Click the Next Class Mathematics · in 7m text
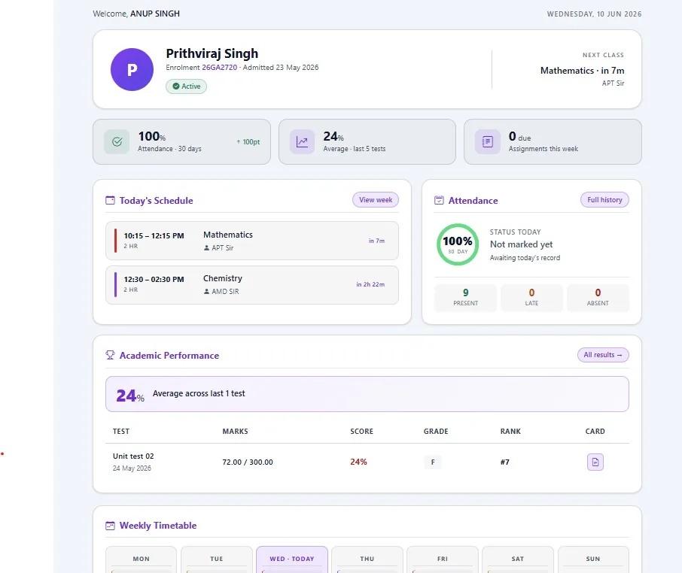 click(x=582, y=71)
